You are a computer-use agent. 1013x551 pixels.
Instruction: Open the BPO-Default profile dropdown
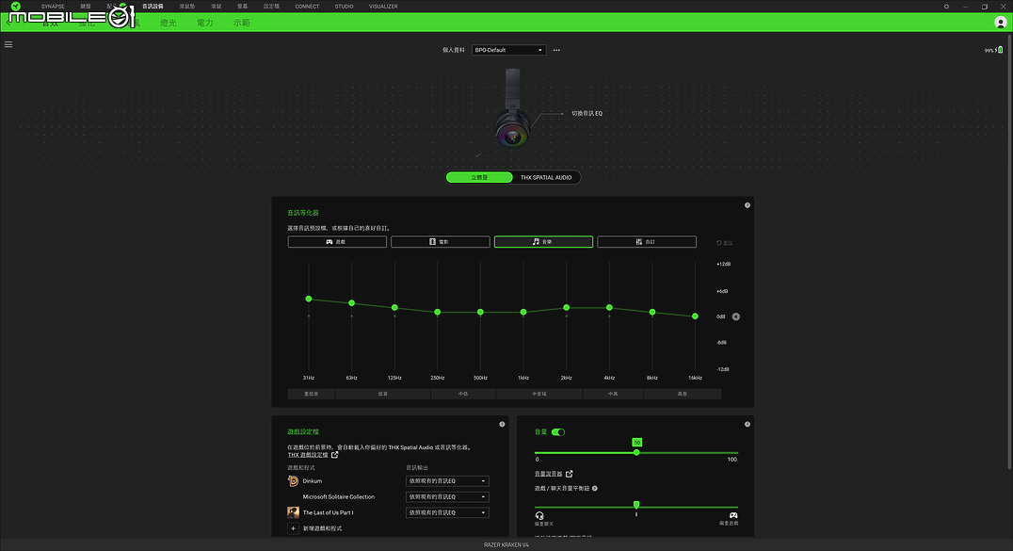coord(508,50)
